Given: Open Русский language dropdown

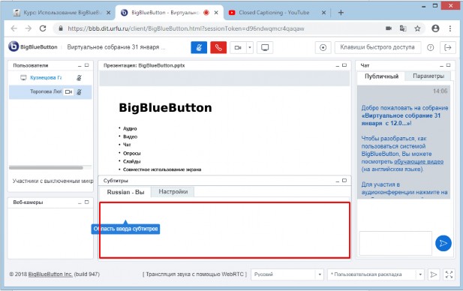Looking at the screenshot, I should click(287, 274).
